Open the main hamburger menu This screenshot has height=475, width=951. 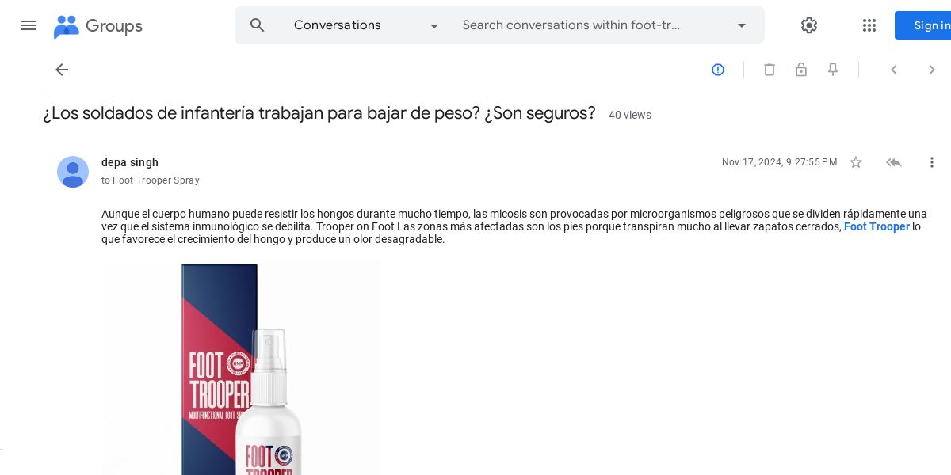pyautogui.click(x=29, y=25)
